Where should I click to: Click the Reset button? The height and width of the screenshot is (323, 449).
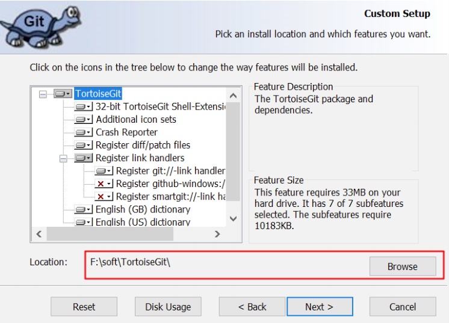(84, 307)
